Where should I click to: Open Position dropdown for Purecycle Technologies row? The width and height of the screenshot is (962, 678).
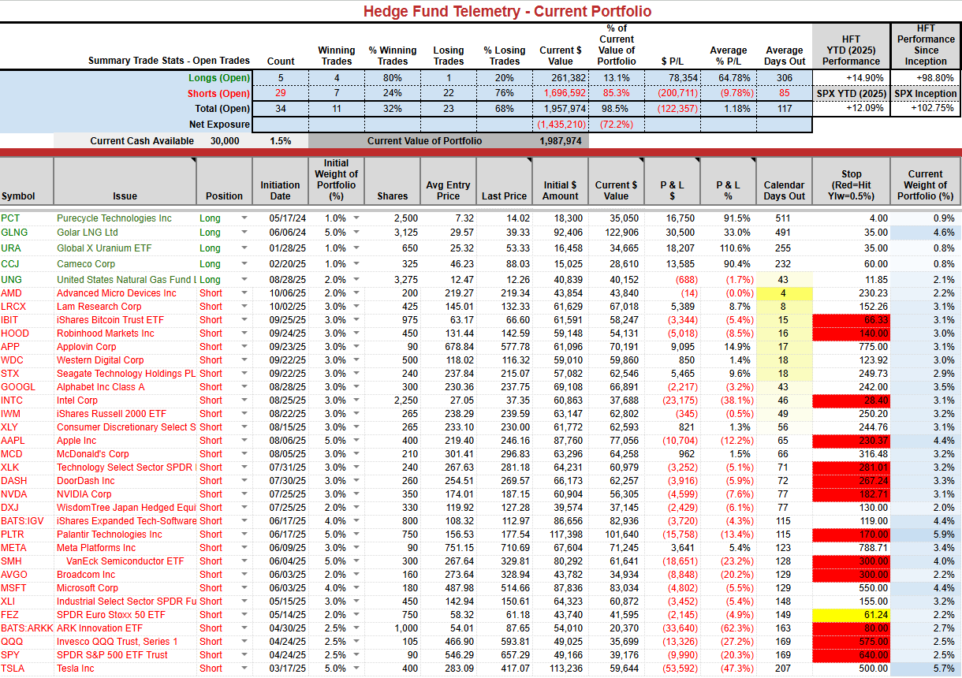244,218
